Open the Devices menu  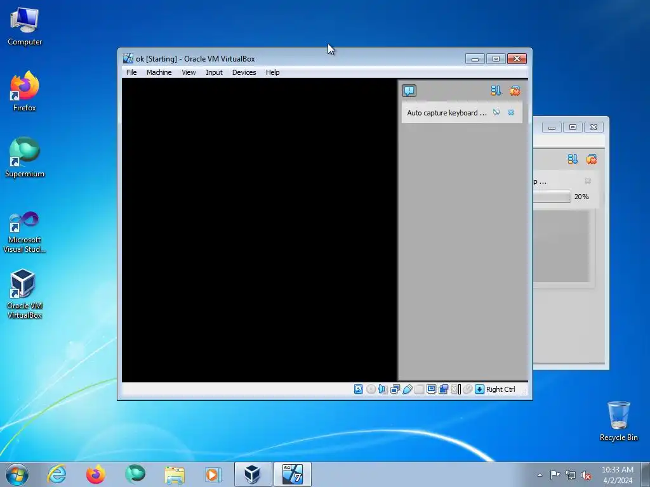coord(244,72)
